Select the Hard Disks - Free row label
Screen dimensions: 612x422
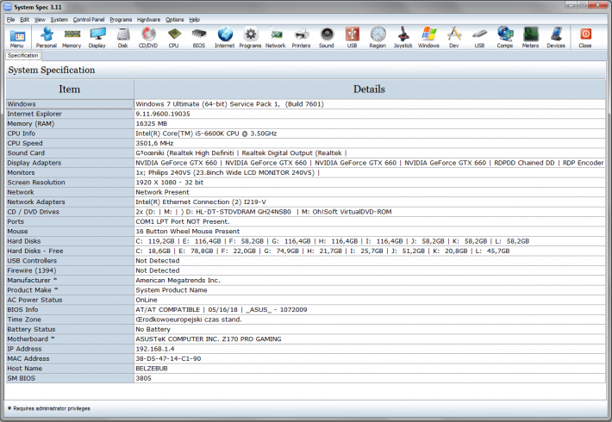[x=70, y=251]
